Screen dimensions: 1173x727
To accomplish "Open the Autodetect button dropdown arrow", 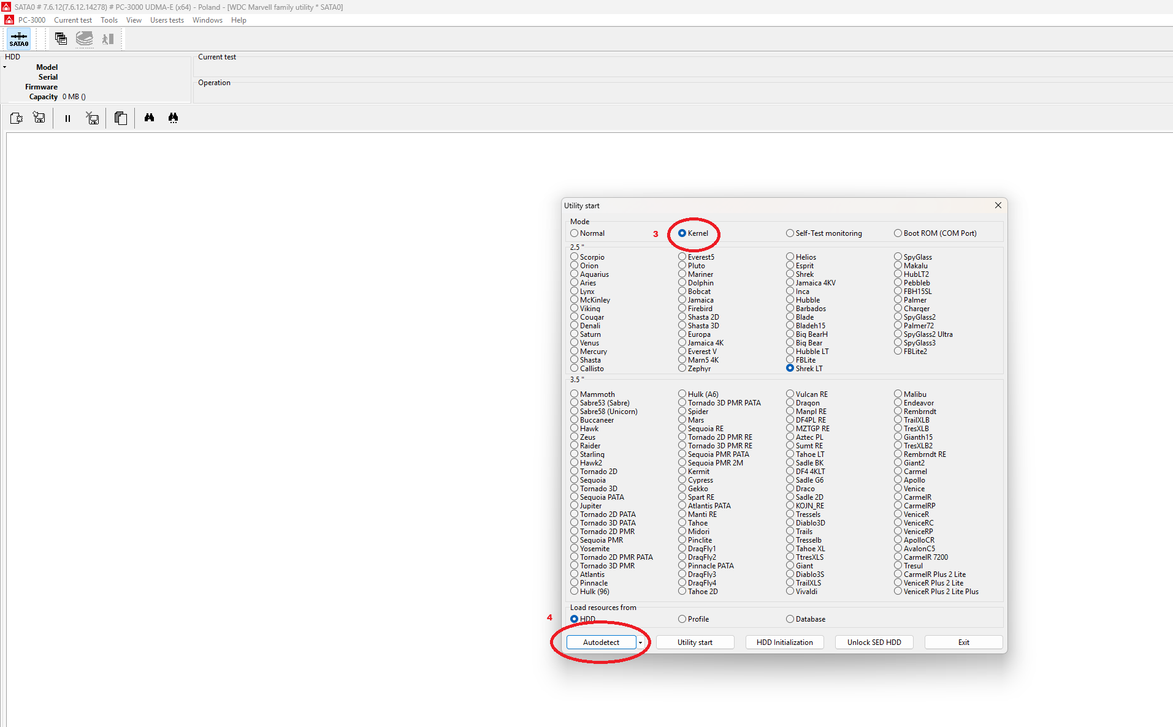I will (x=640, y=642).
